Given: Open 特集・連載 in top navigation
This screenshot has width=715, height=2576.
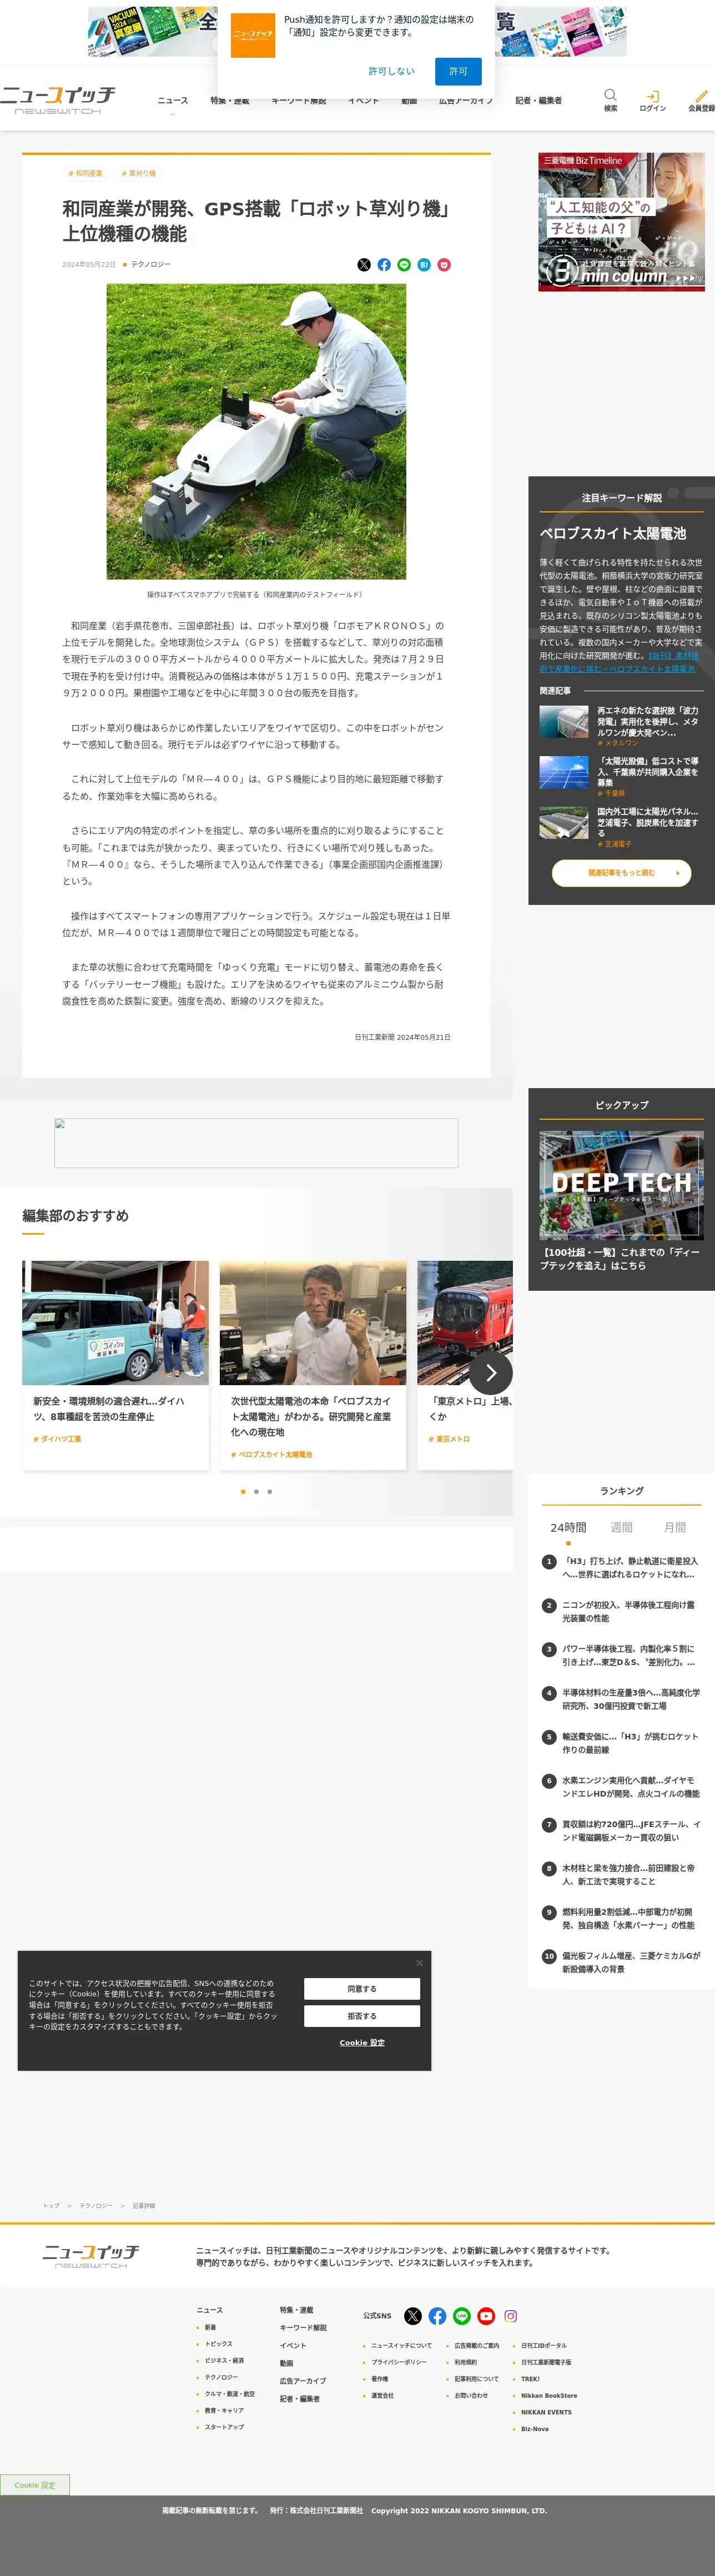Looking at the screenshot, I should (230, 101).
